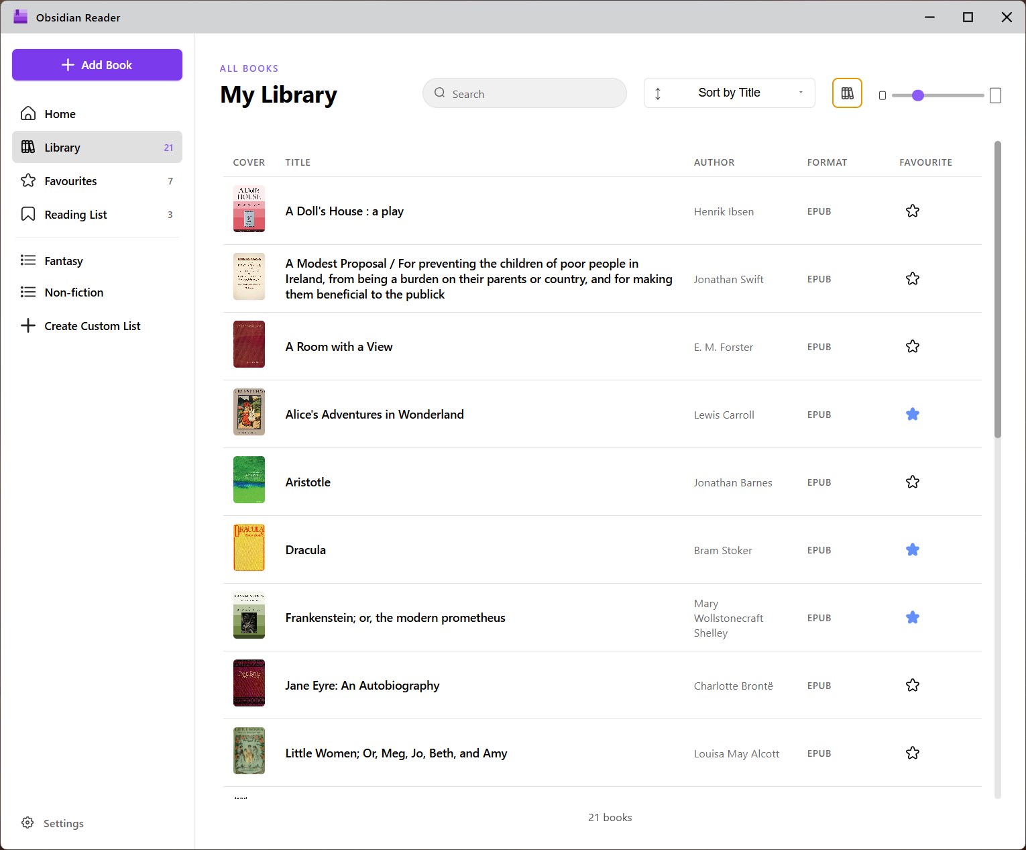This screenshot has height=850, width=1026.
Task: Open Alice's Adventures in Wonderland cover
Action: tap(249, 412)
